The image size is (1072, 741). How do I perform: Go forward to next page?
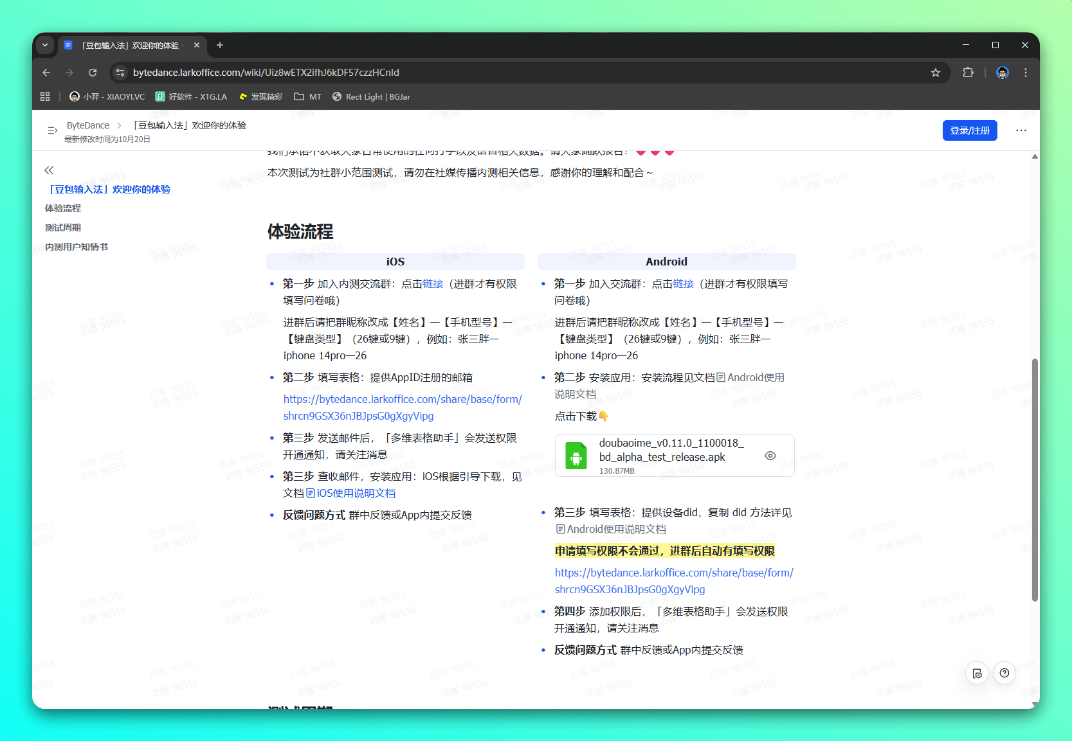(69, 73)
